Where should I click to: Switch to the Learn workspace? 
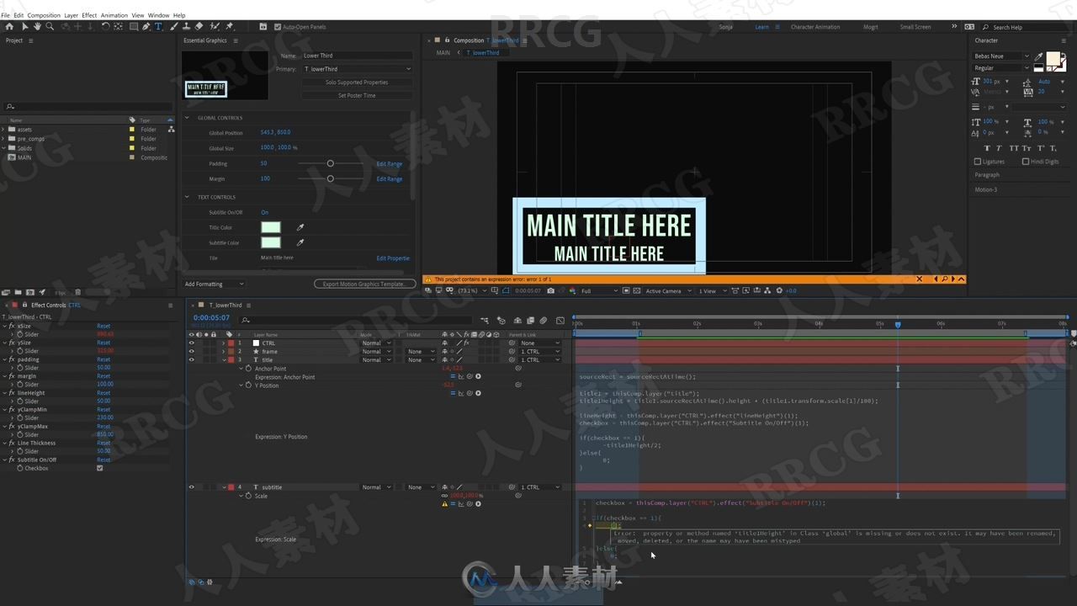(x=761, y=27)
